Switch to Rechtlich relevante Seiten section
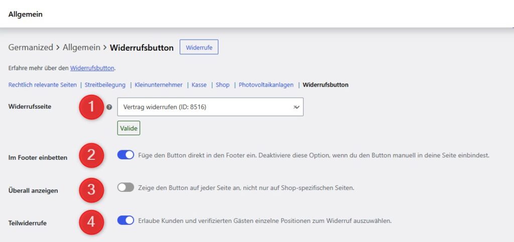 tap(42, 85)
